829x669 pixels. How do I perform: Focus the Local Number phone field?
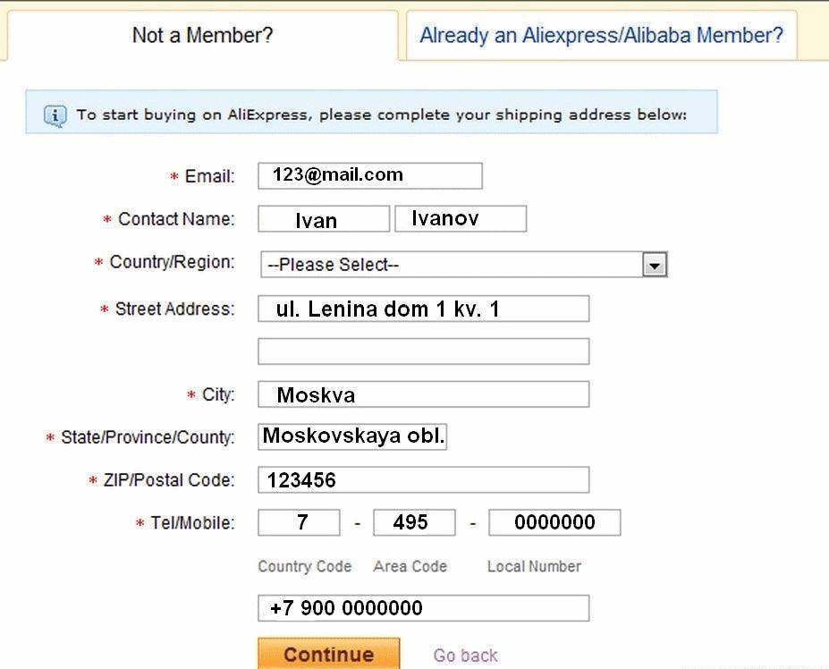tap(554, 522)
